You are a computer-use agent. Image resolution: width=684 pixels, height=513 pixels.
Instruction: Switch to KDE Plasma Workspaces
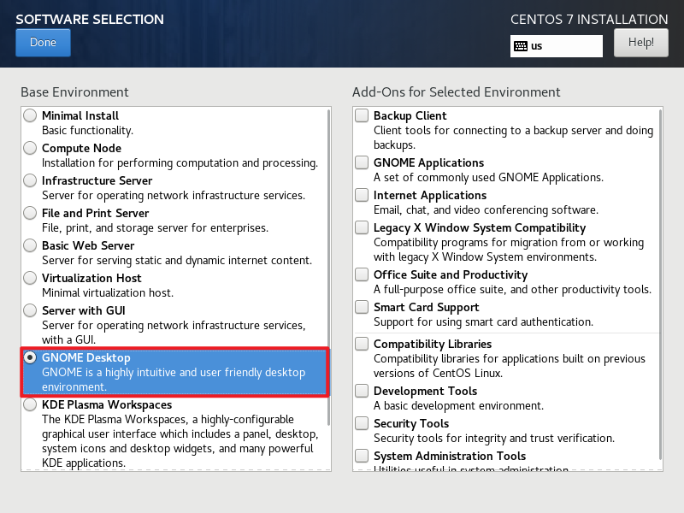pyautogui.click(x=30, y=404)
